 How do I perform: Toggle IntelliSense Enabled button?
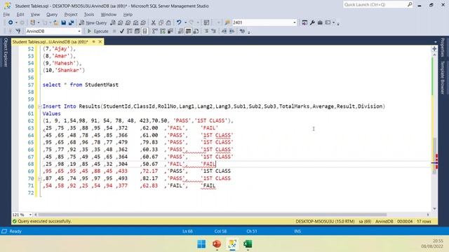(145, 31)
